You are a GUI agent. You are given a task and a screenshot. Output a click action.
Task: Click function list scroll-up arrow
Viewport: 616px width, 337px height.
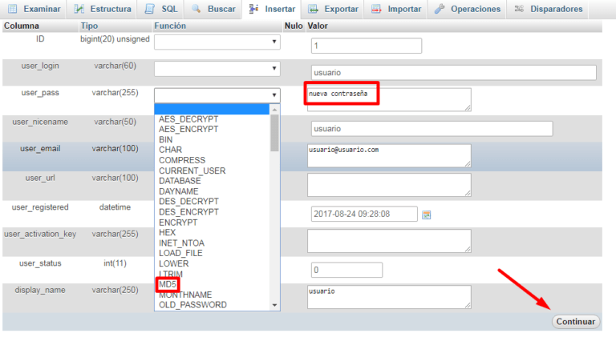point(274,110)
